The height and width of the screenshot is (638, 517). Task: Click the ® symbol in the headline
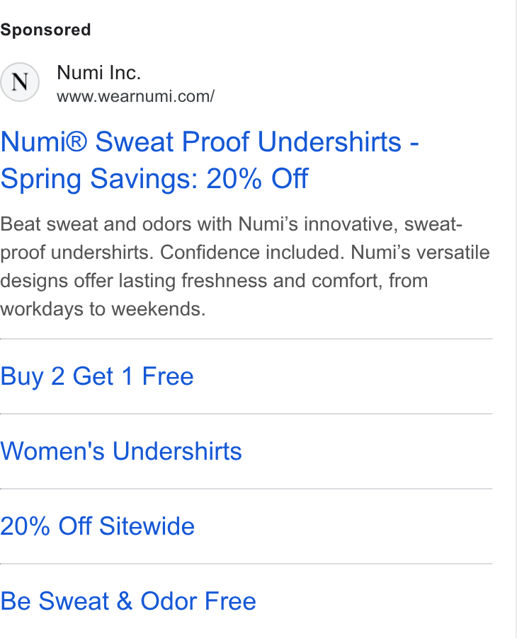coord(76,141)
